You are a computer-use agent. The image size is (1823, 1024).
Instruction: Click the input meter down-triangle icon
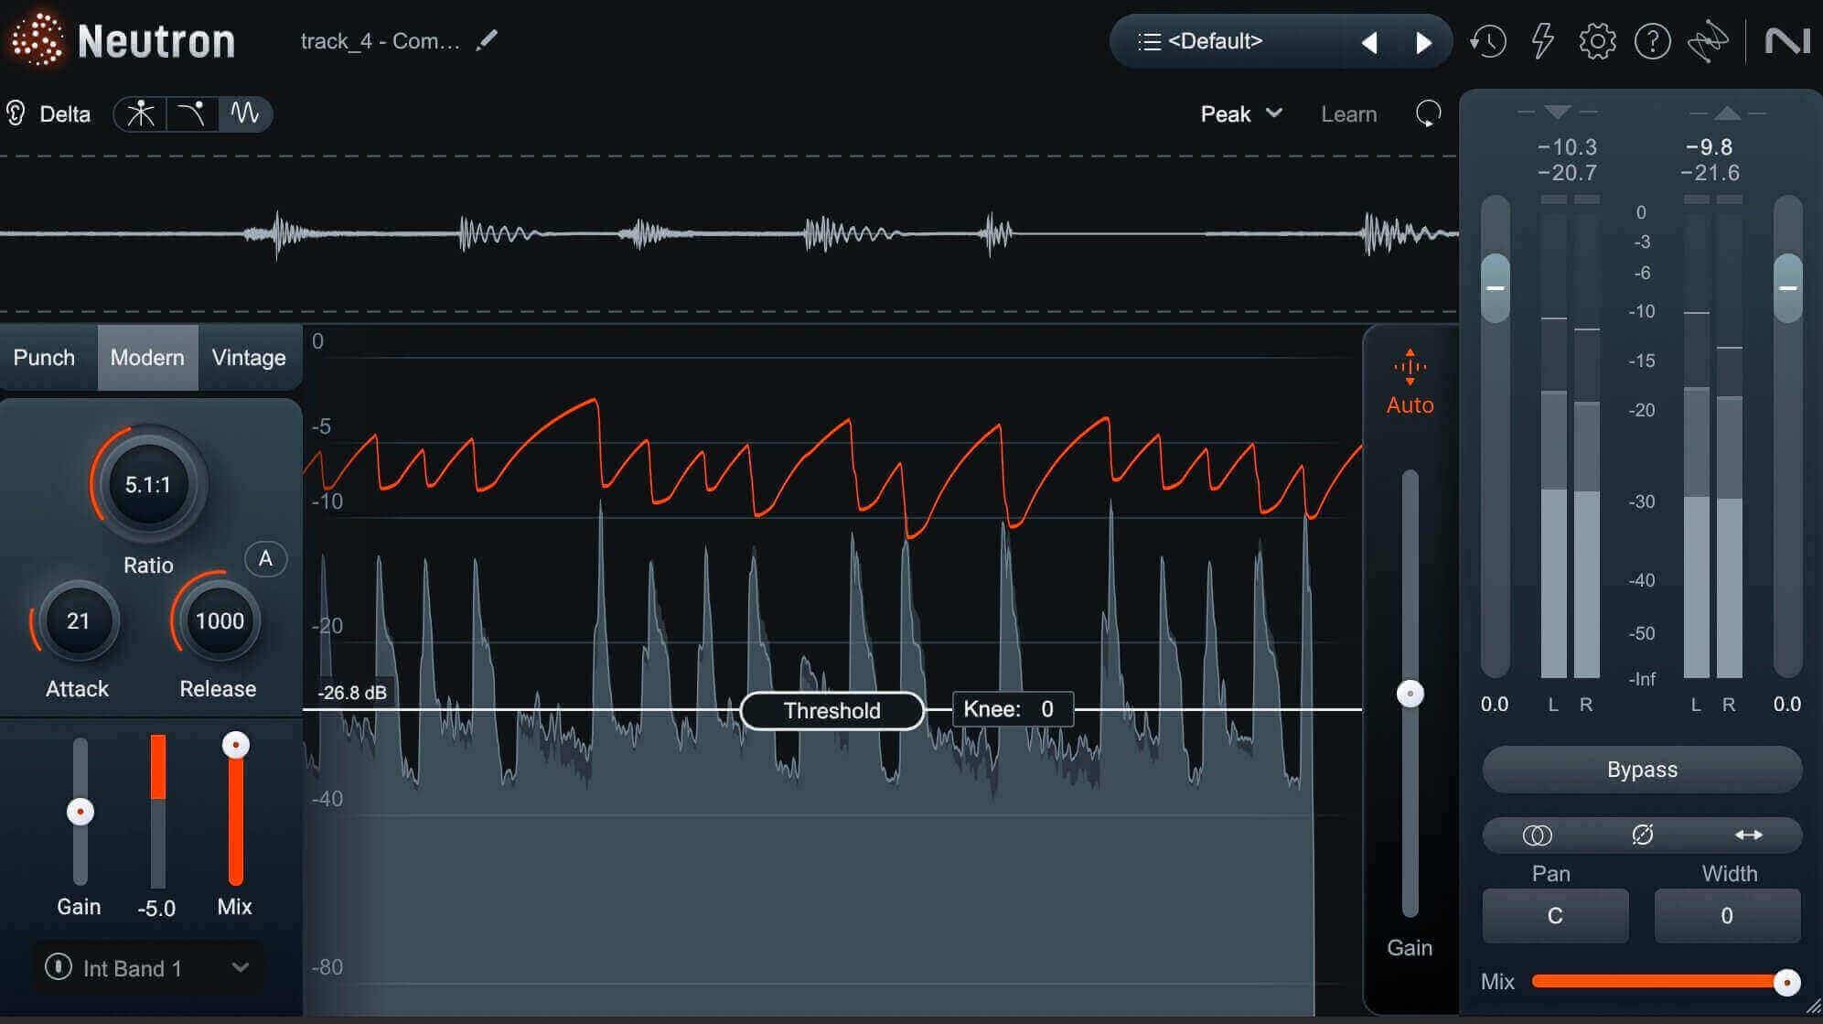(1557, 112)
